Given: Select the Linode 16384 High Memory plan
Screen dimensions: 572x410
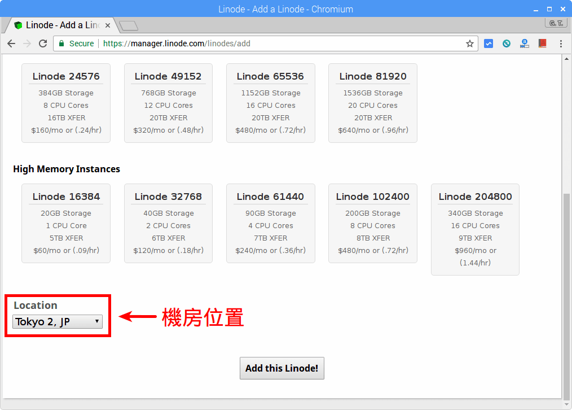Looking at the screenshot, I should 66,223.
